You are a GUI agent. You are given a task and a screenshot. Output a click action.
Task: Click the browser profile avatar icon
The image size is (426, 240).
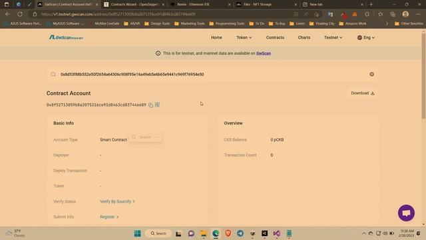point(405,14)
